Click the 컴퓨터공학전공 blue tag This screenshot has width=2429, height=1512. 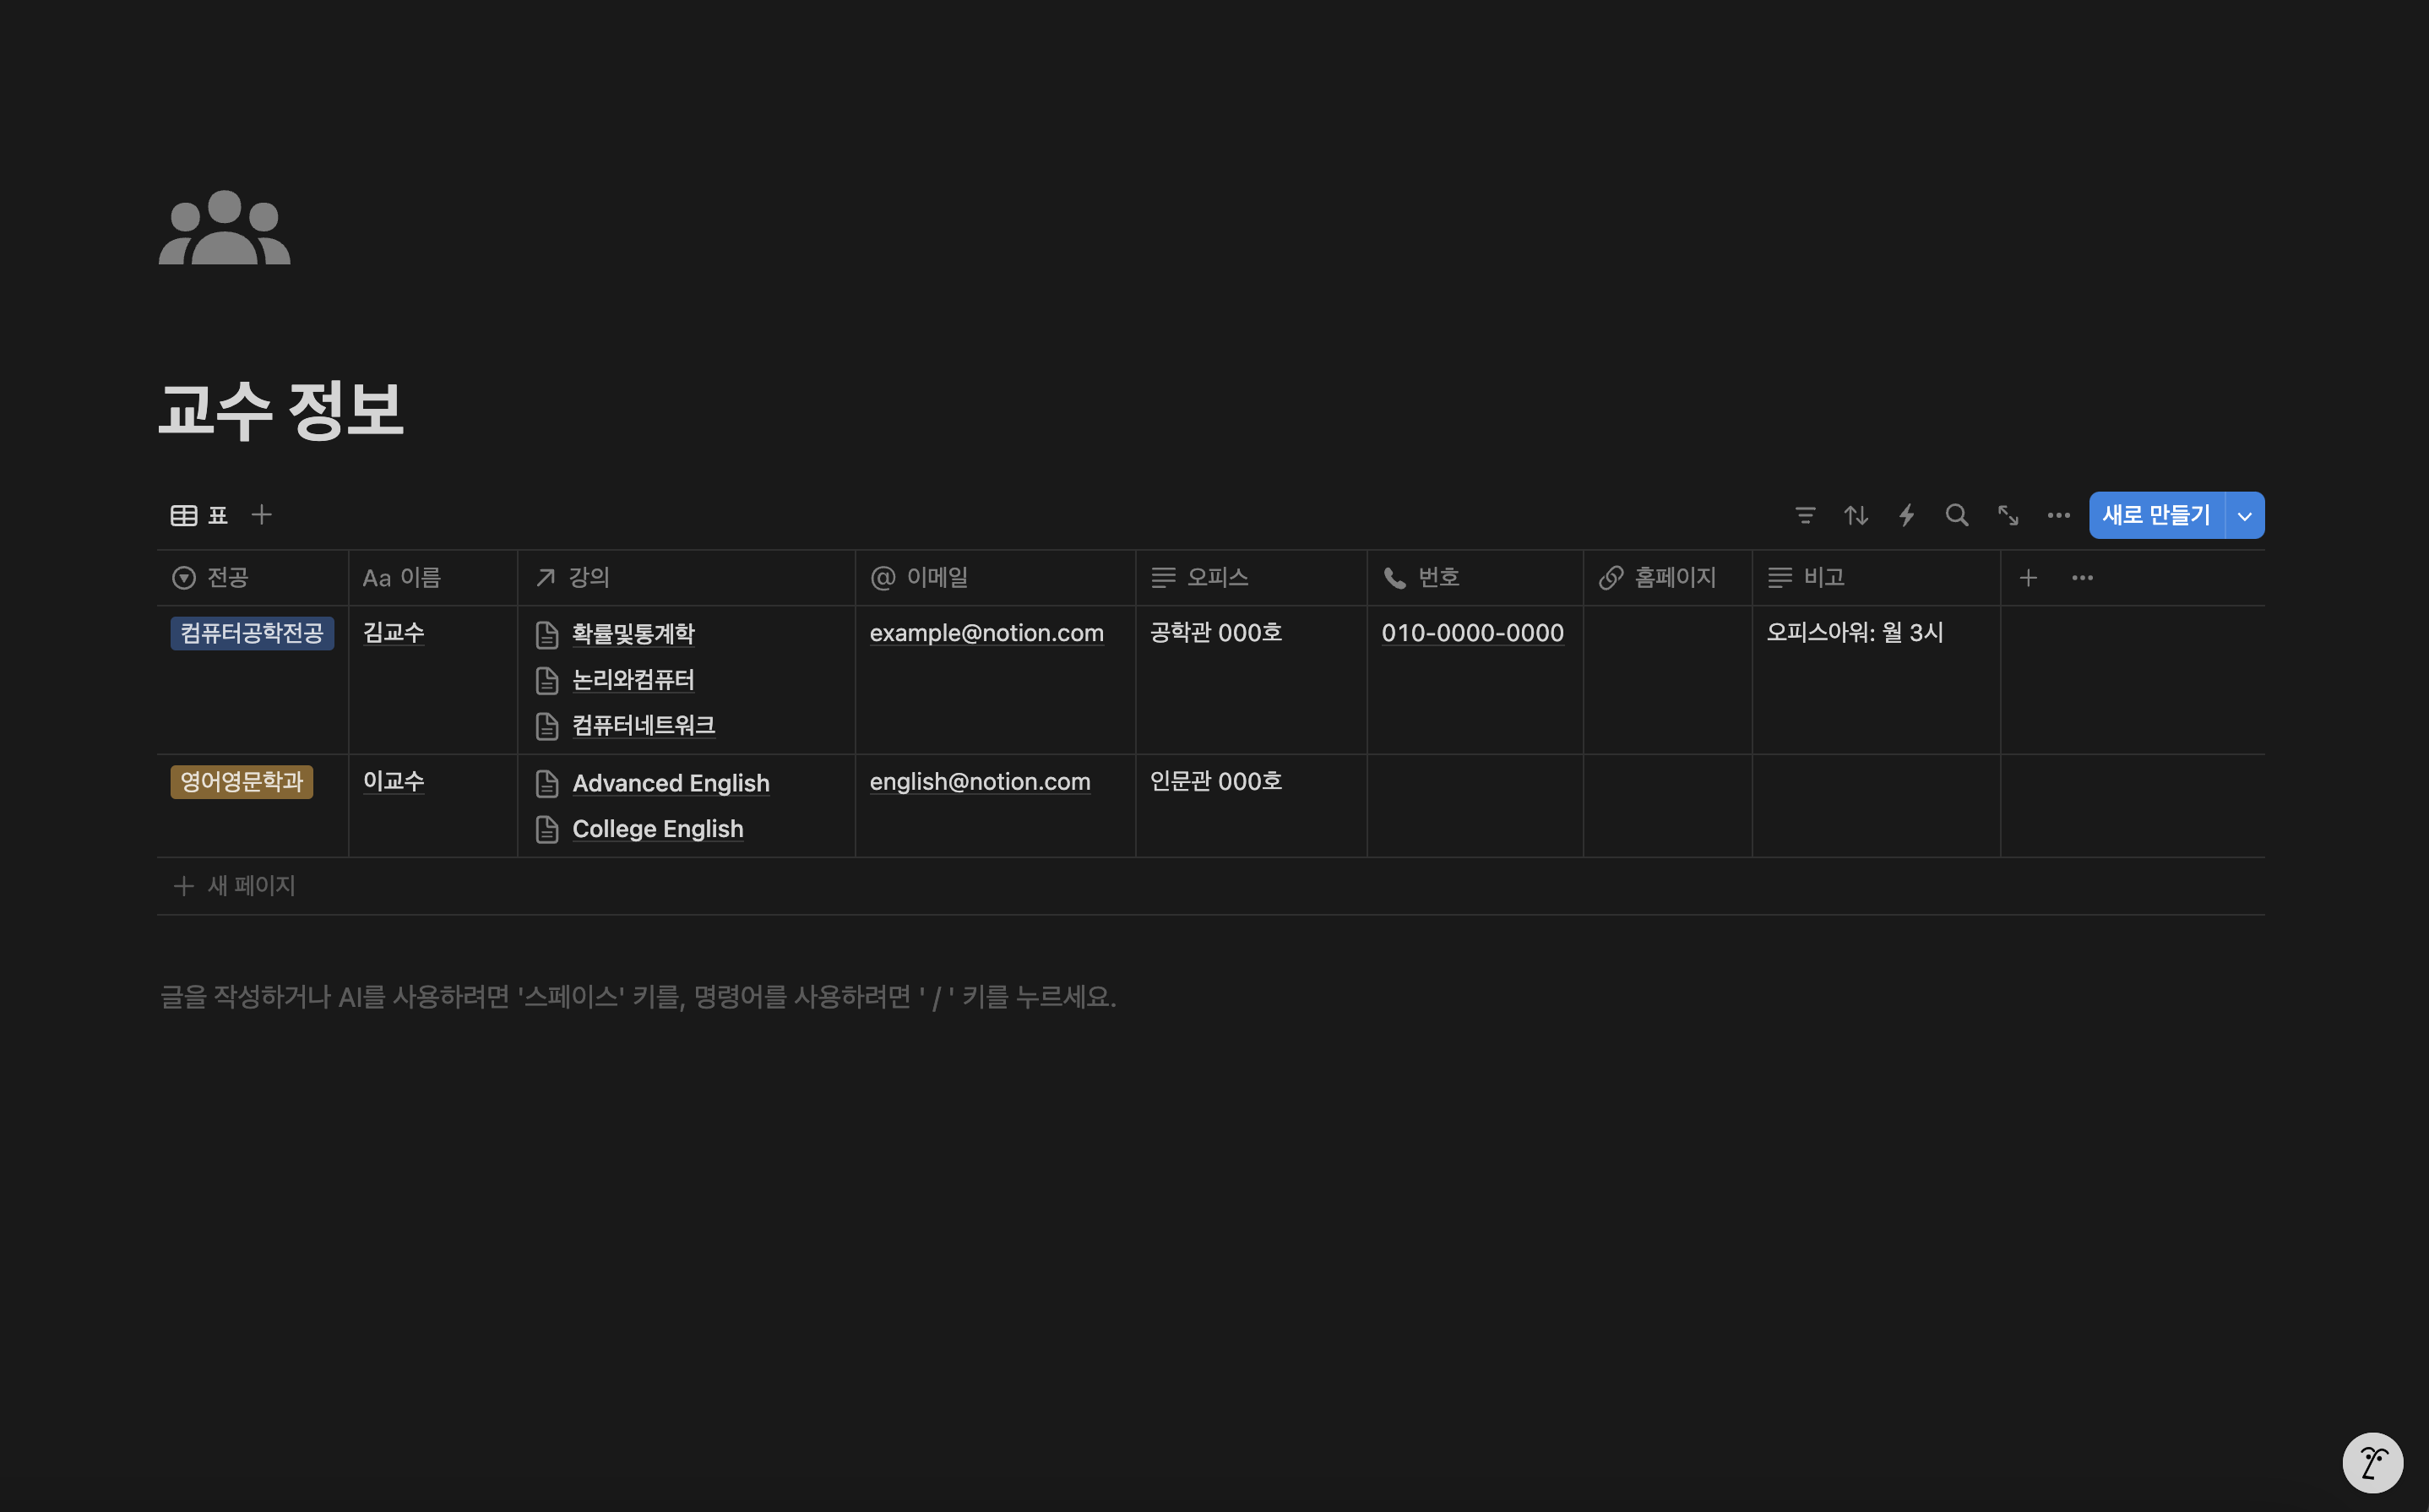(x=252, y=633)
